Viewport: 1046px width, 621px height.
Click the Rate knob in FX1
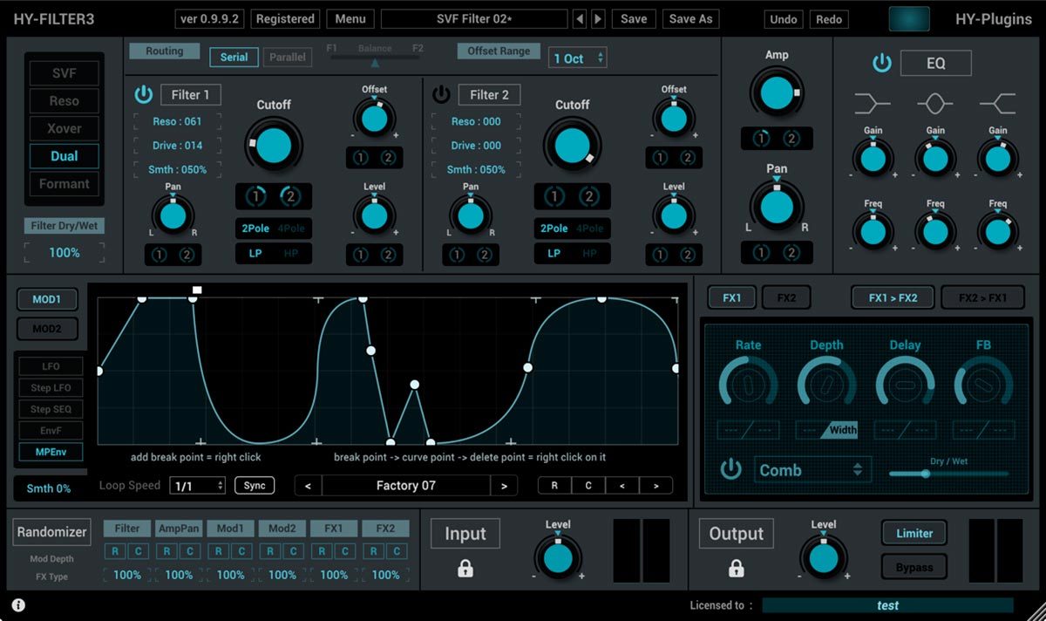[x=748, y=383]
